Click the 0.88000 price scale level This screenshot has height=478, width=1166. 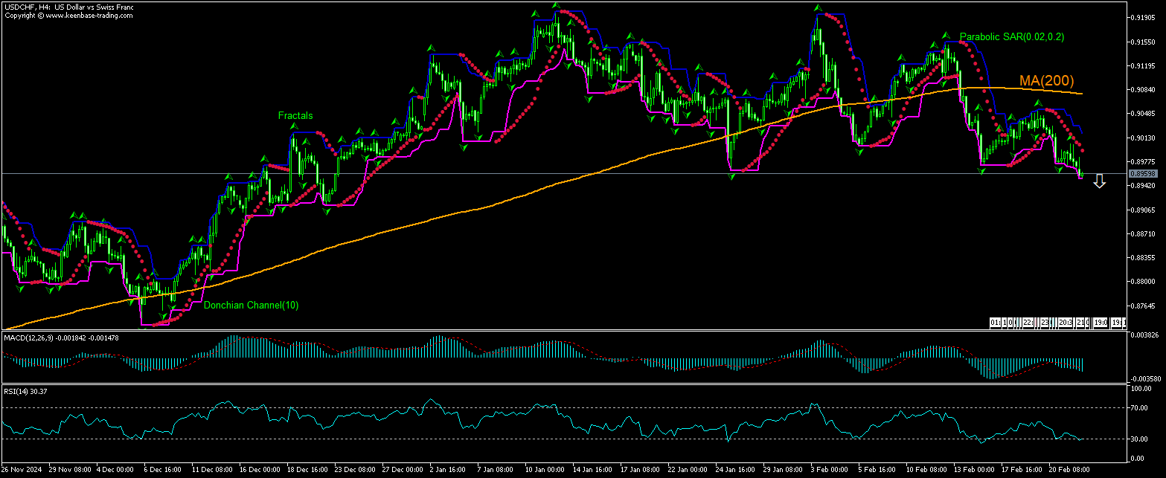[1142, 282]
